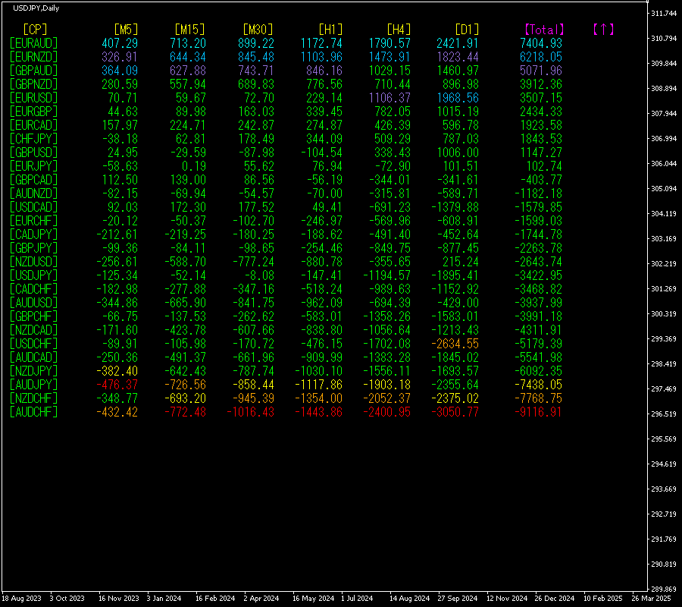Select the [EURUSD] pair label

(33, 98)
